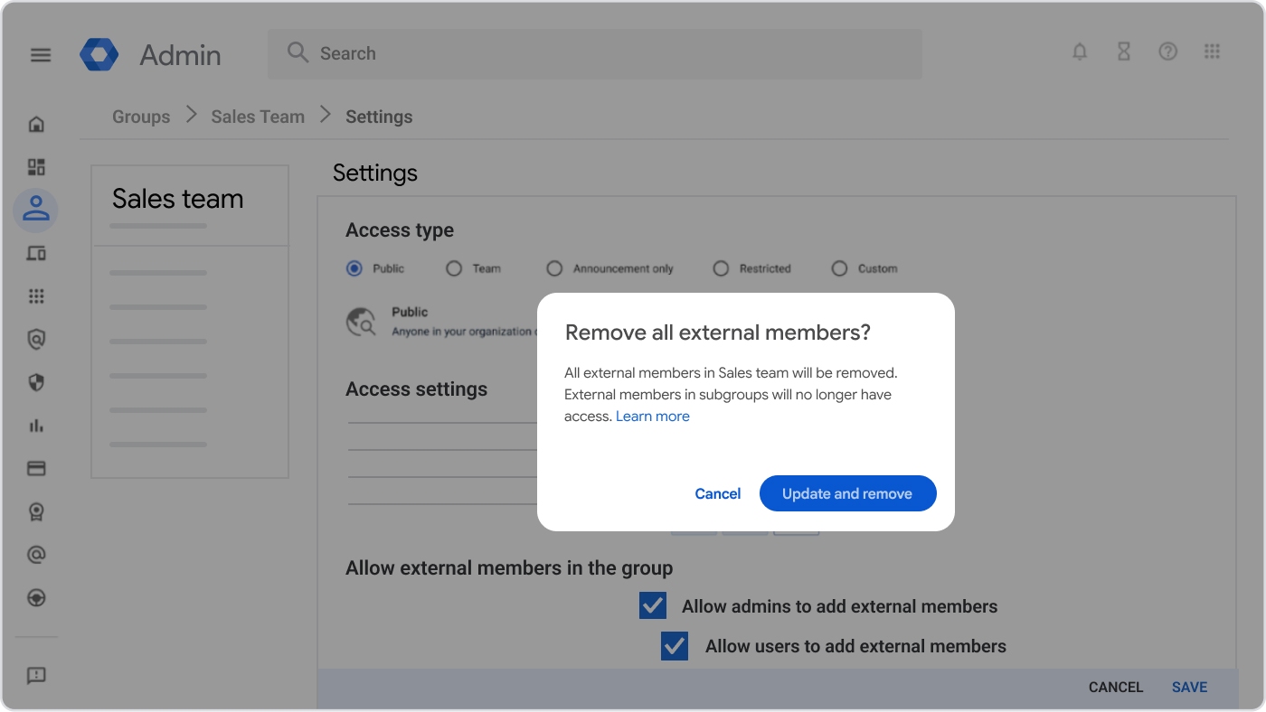Open the Learn more link in dialog

[652, 417]
